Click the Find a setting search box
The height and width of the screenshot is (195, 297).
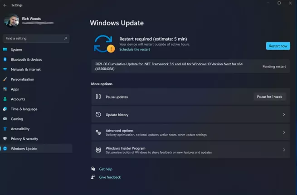[36, 38]
